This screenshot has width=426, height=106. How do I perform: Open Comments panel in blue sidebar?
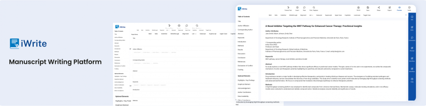pyautogui.click(x=412, y=38)
